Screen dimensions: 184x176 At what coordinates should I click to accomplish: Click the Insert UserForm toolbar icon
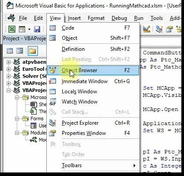point(22,29)
